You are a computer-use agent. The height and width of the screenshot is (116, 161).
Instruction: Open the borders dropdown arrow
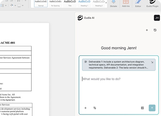[23, 5]
